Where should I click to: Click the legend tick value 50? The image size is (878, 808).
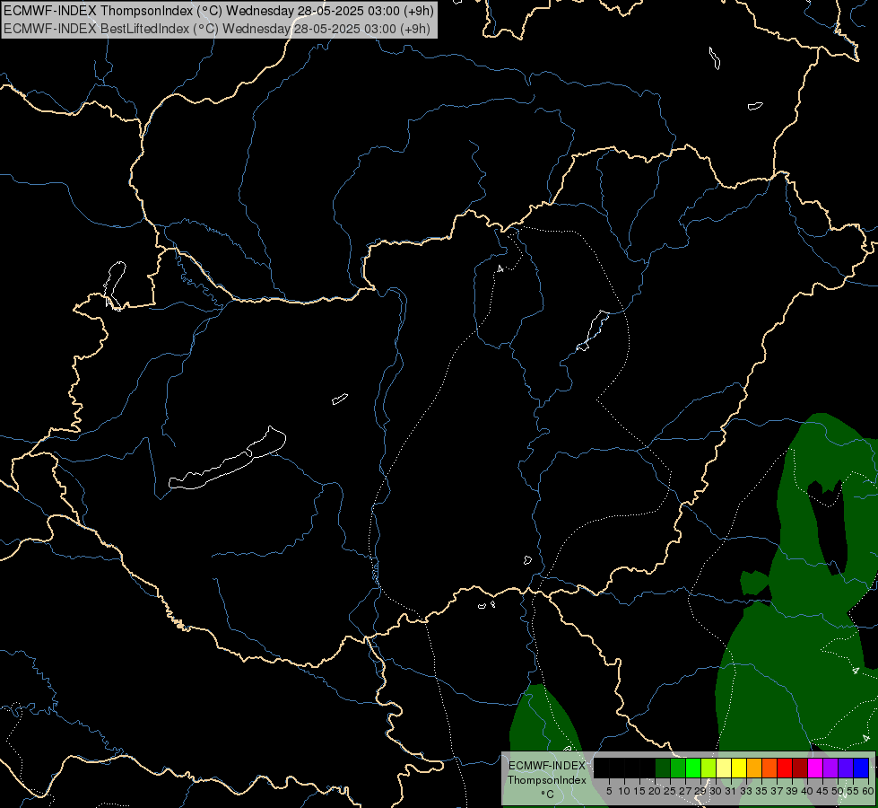coord(839,791)
